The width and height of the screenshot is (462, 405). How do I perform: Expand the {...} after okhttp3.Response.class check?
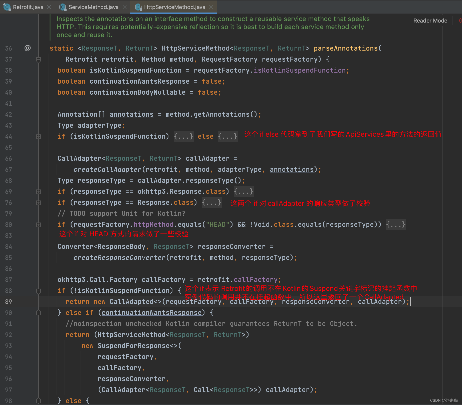244,191
